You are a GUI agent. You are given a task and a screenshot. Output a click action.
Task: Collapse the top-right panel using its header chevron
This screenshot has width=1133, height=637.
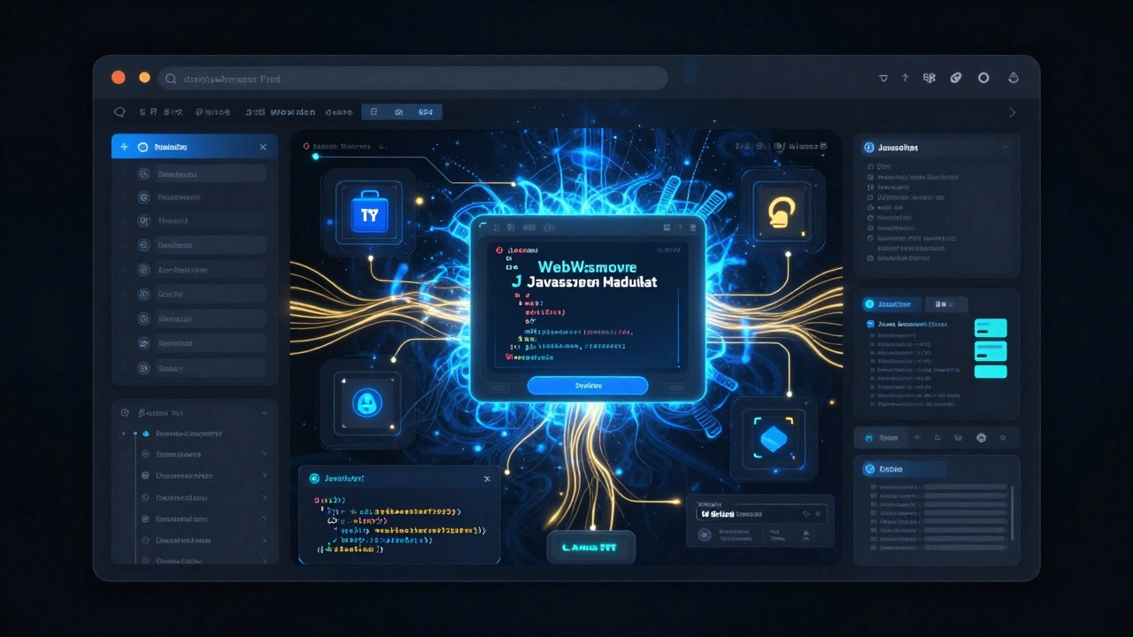(1005, 147)
